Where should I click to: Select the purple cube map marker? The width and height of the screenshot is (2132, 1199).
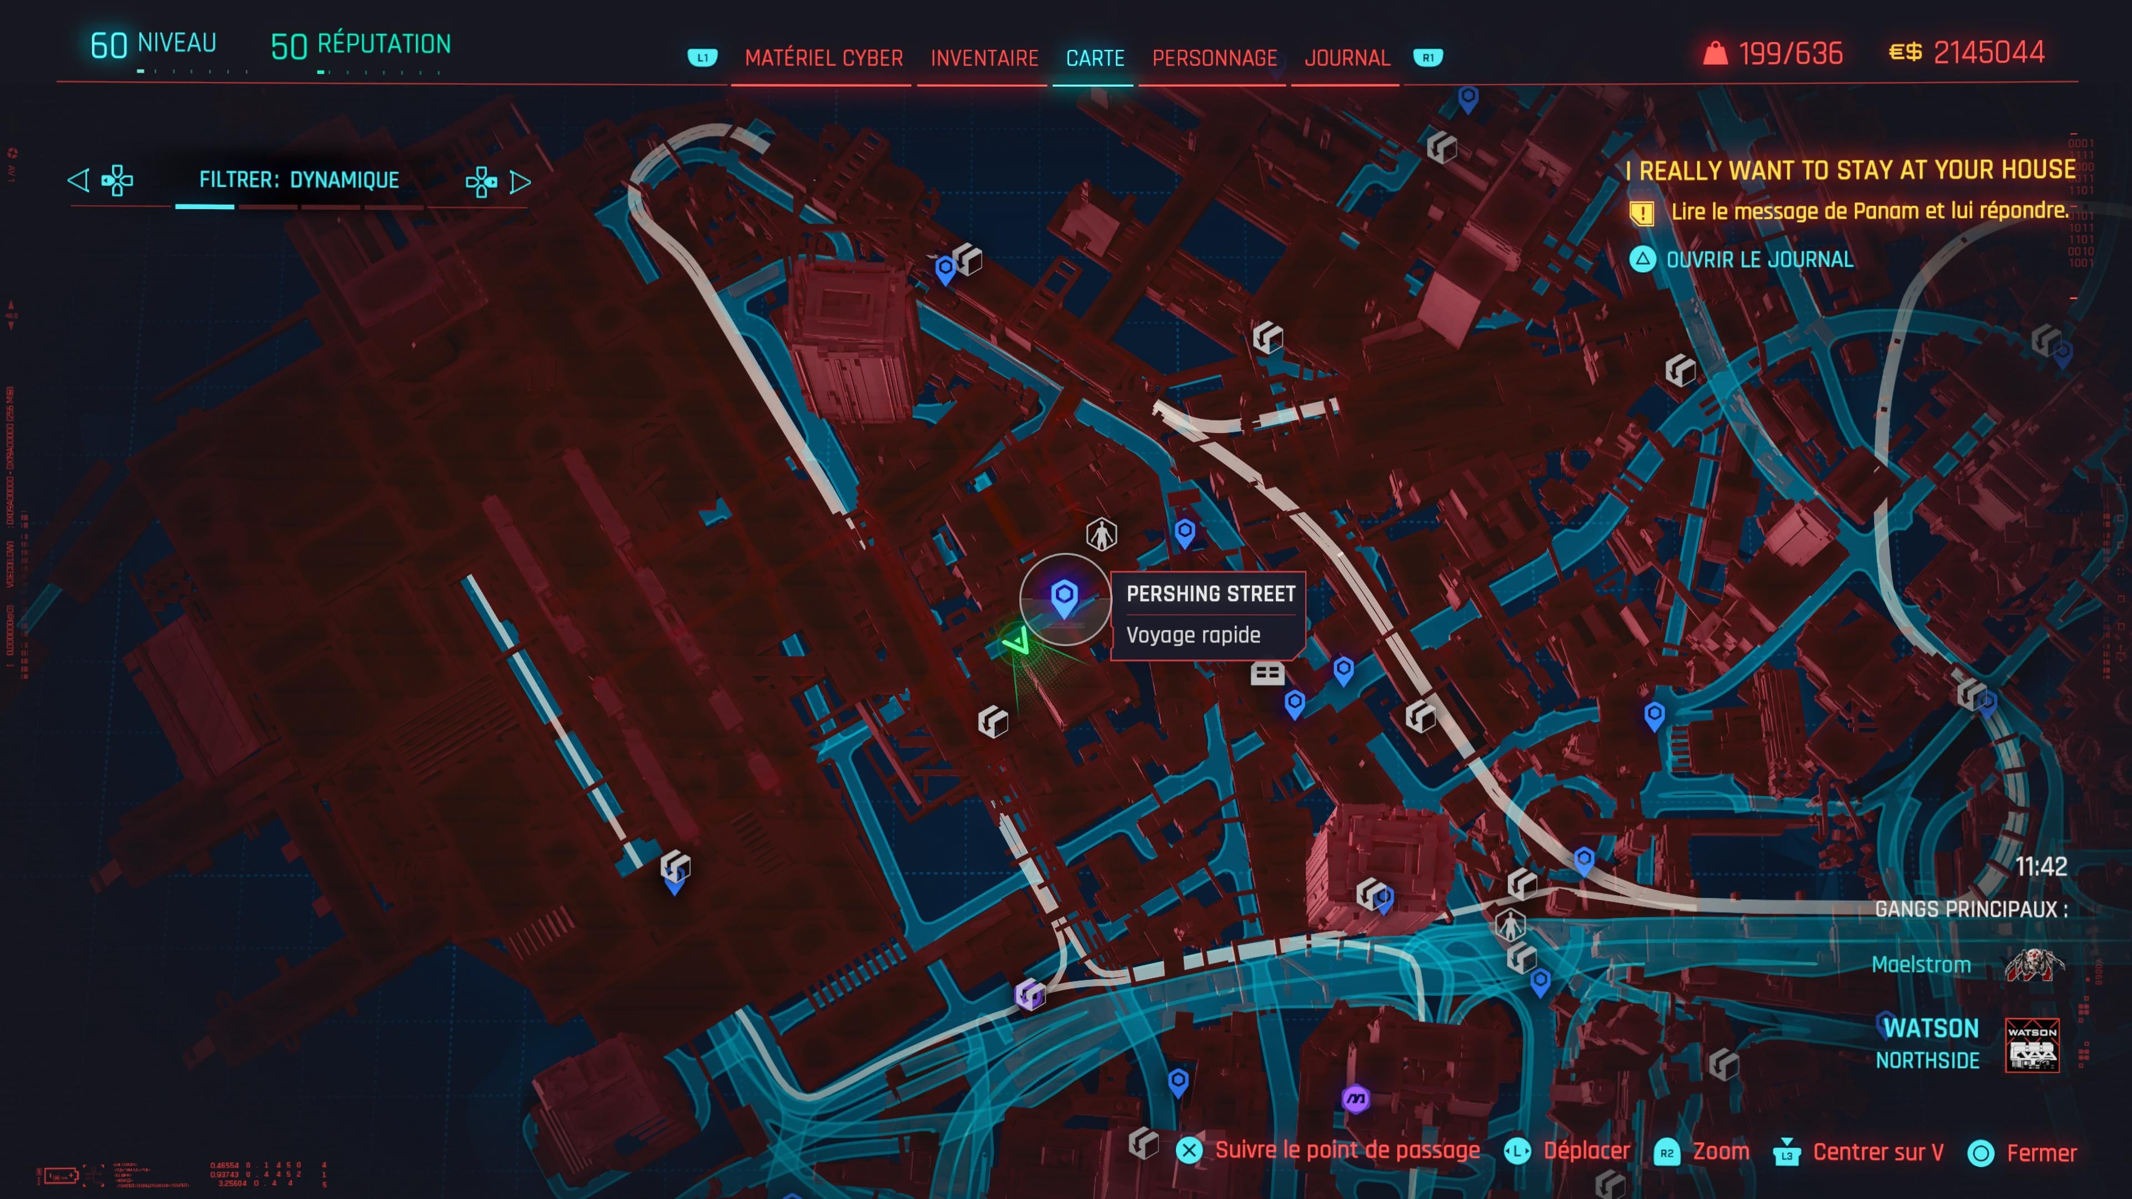(1029, 994)
